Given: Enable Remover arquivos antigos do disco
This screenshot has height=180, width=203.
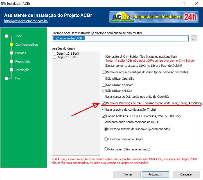Looking at the screenshot, I should pos(103,72).
